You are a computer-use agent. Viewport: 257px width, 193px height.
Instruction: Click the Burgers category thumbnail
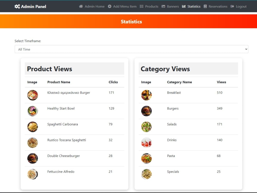click(146, 111)
